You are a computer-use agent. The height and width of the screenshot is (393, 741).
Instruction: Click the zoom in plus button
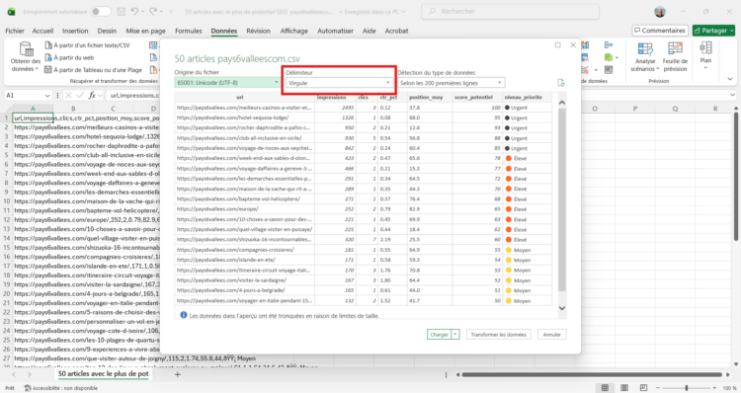point(715,388)
